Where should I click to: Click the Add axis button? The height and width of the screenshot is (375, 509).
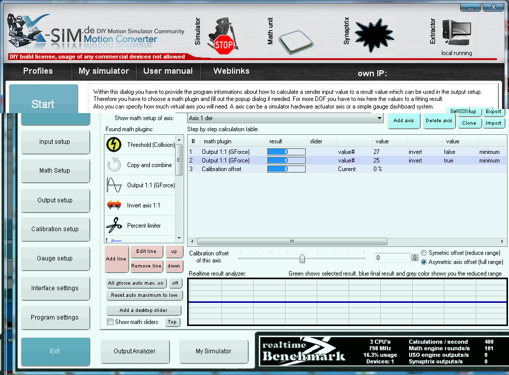(404, 121)
